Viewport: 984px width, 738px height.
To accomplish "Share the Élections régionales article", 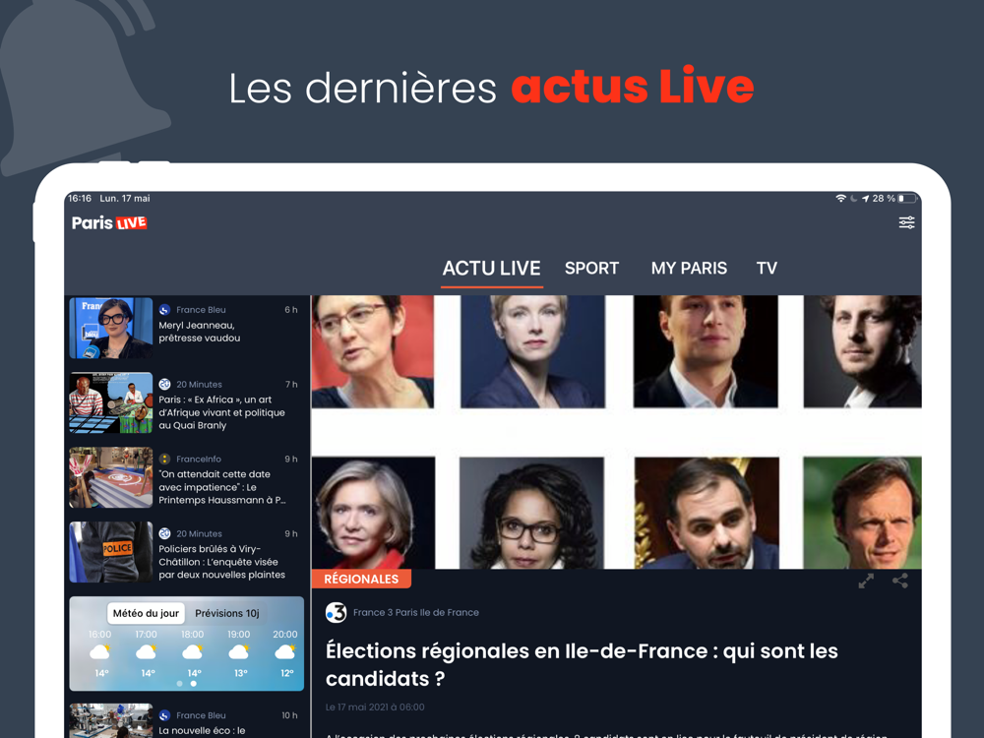I will (900, 582).
